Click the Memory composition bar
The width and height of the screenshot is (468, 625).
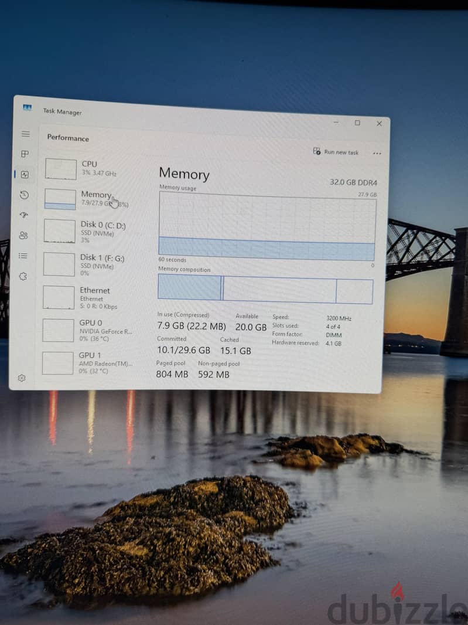pyautogui.click(x=265, y=288)
